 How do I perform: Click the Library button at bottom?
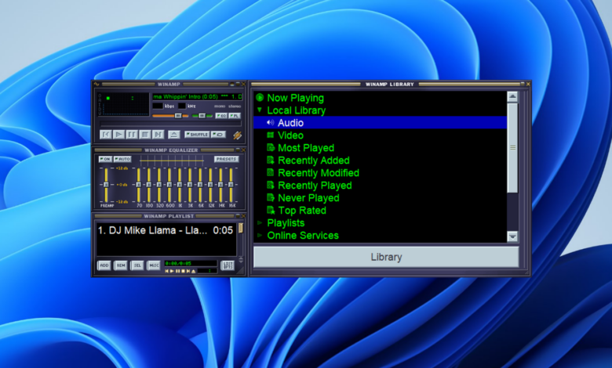386,257
